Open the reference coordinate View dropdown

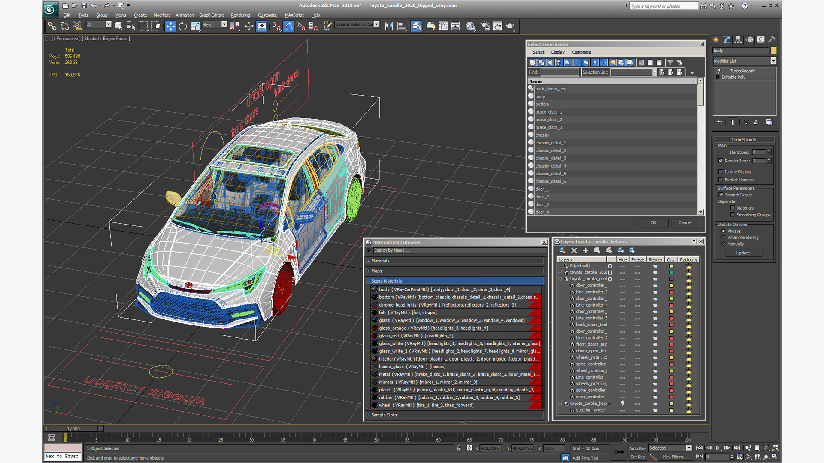pos(224,25)
